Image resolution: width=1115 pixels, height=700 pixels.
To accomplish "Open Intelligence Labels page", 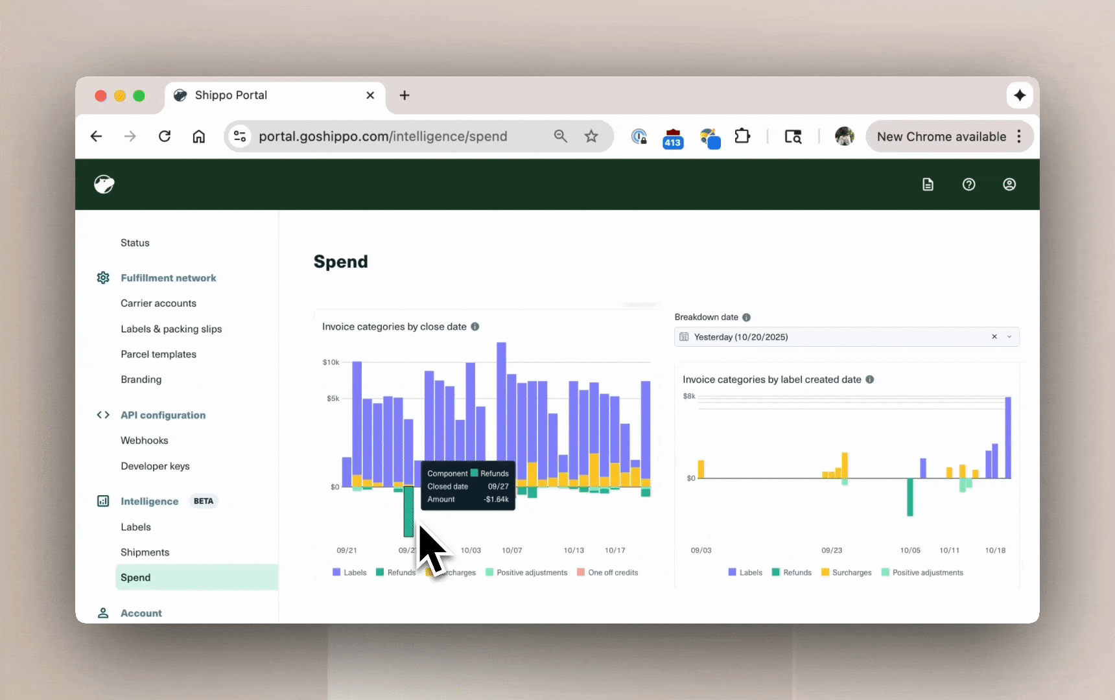I will (x=135, y=528).
